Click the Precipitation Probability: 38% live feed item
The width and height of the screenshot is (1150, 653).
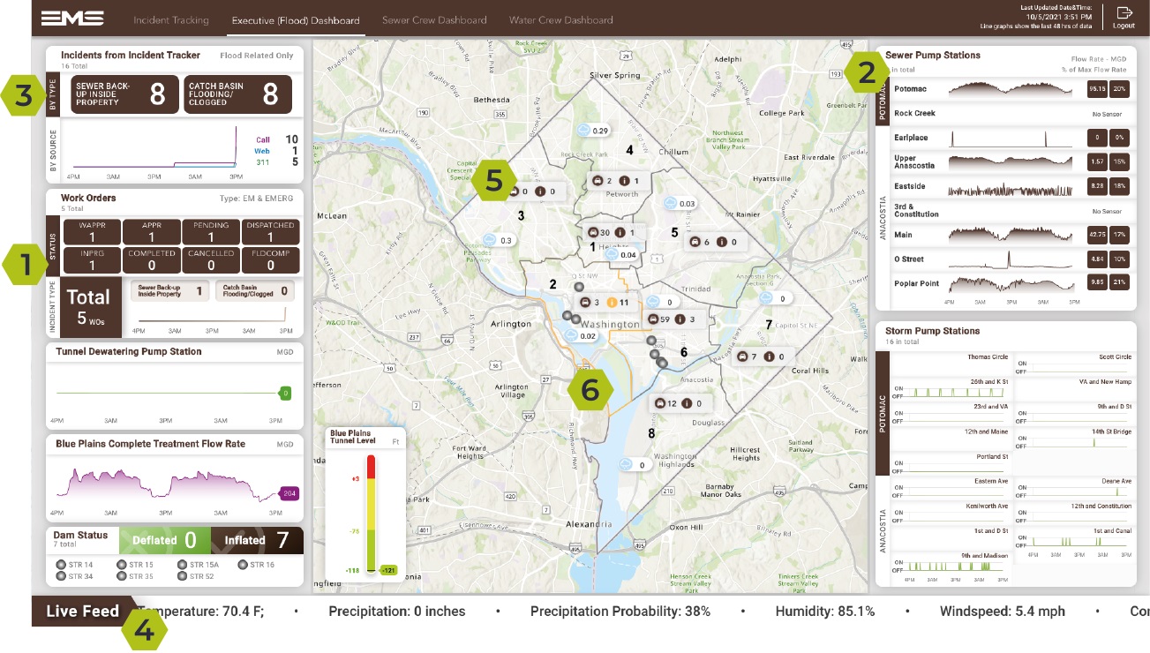click(x=620, y=611)
